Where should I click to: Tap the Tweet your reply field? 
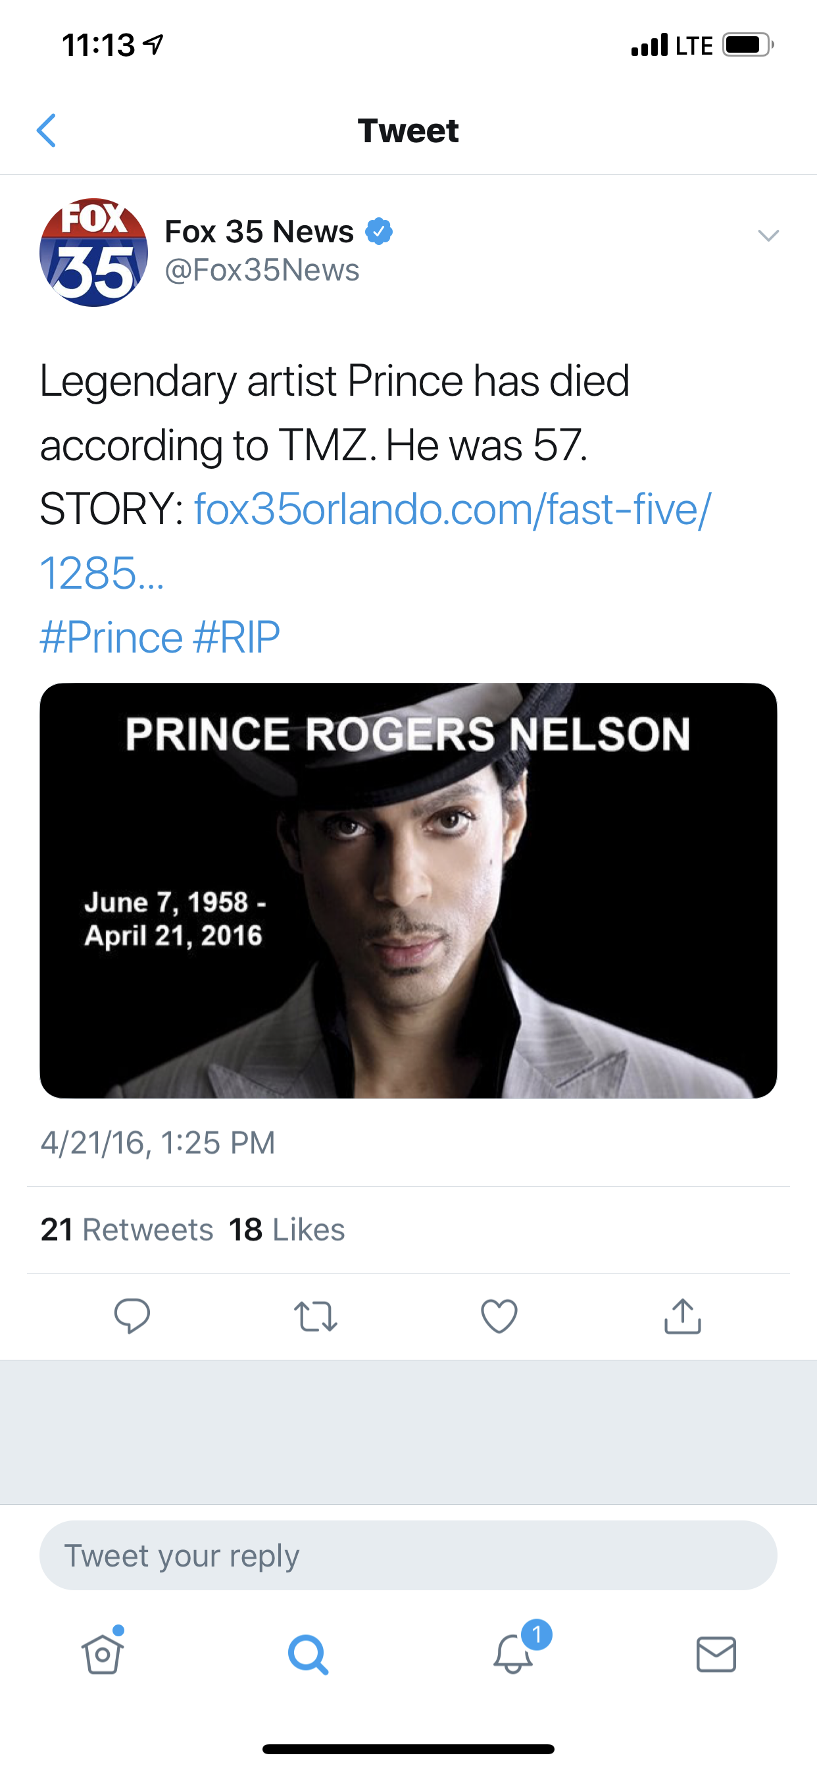tap(408, 1555)
